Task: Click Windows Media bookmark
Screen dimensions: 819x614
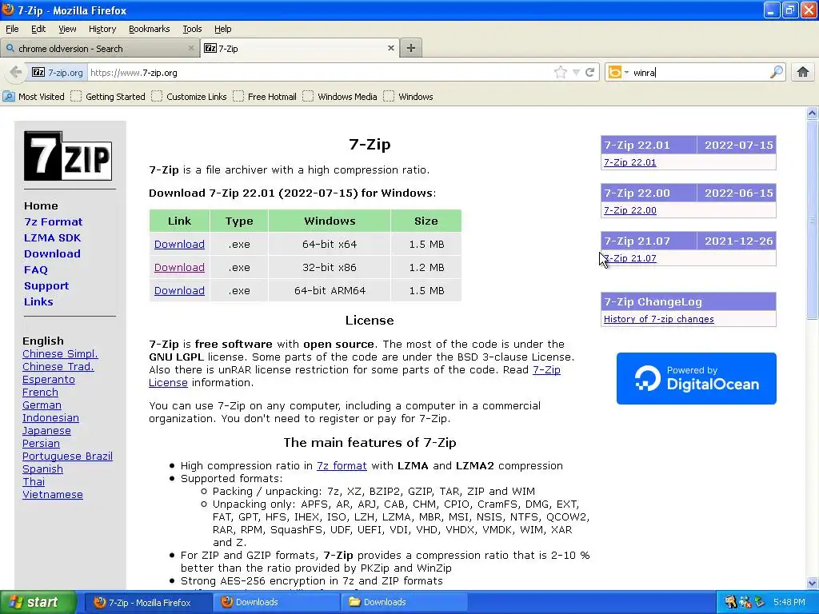Action: pyautogui.click(x=340, y=97)
